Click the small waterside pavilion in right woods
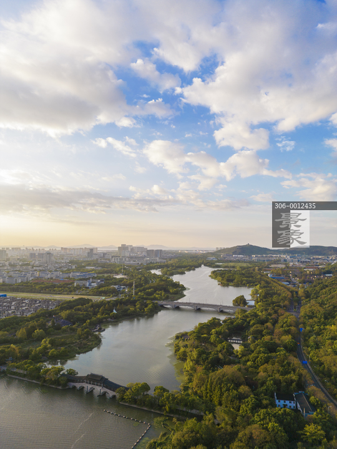337x449 pixels. [x=235, y=340]
